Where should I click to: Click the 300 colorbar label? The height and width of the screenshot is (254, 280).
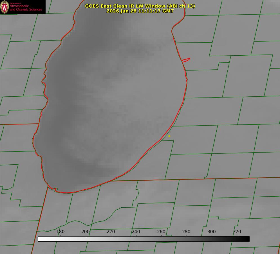pos(212,232)
